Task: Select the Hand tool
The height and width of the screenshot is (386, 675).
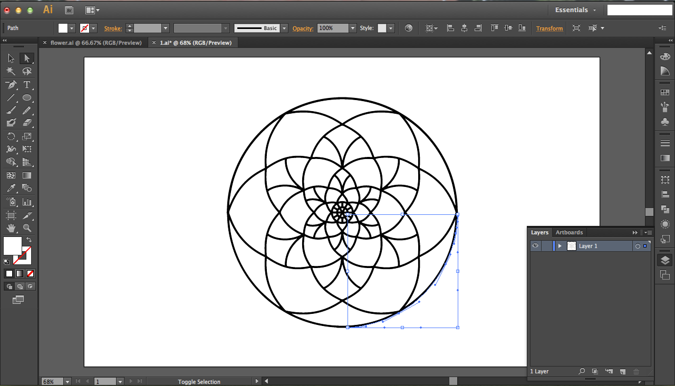Action: [x=11, y=228]
